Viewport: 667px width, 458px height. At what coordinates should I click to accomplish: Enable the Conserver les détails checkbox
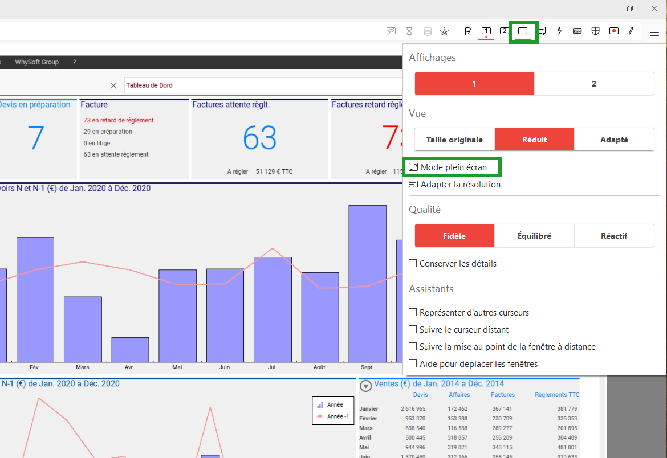pyautogui.click(x=413, y=264)
